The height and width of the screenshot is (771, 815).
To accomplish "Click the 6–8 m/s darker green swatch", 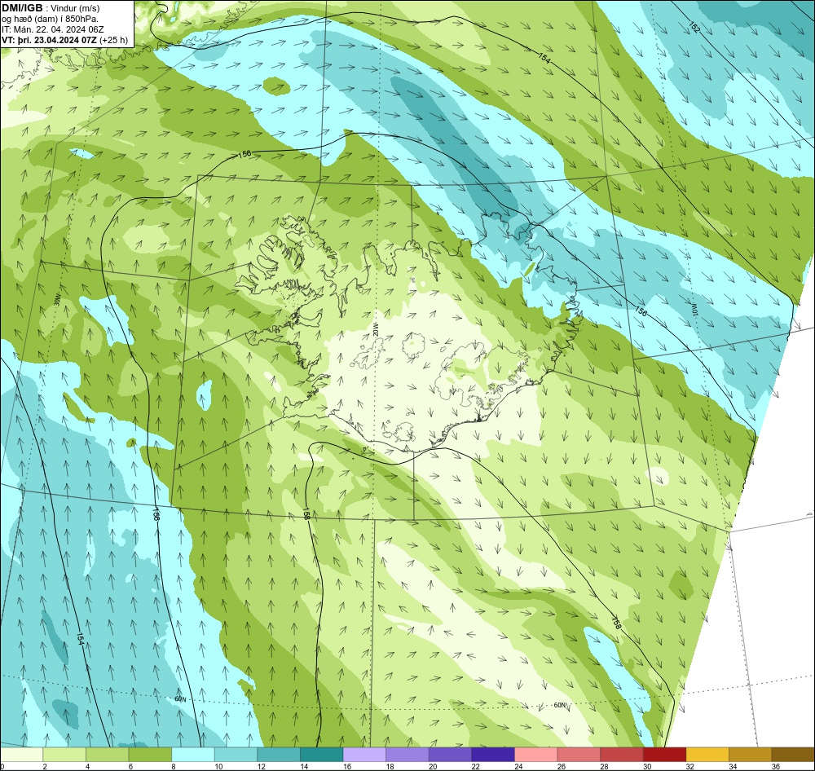I will 150,755.
